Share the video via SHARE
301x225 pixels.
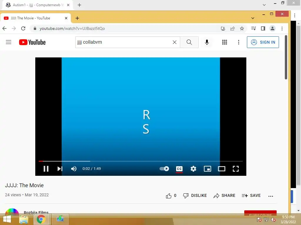click(224, 195)
